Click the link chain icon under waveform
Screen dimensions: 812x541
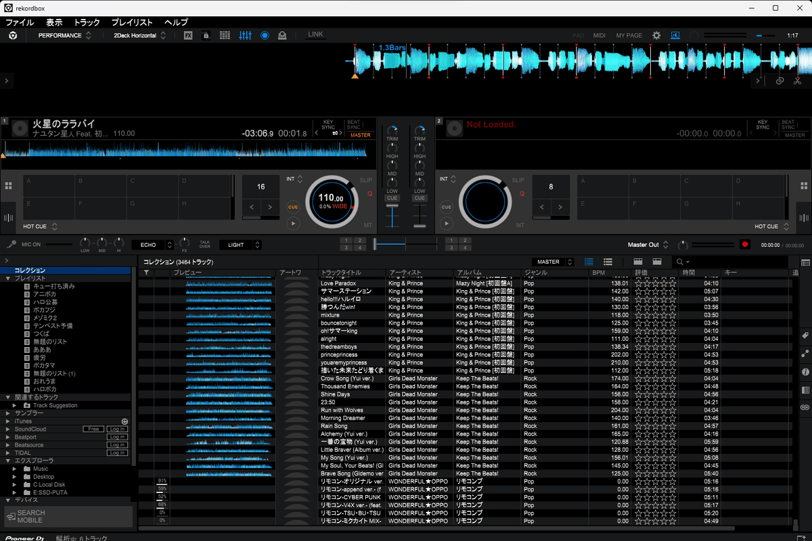[780, 80]
